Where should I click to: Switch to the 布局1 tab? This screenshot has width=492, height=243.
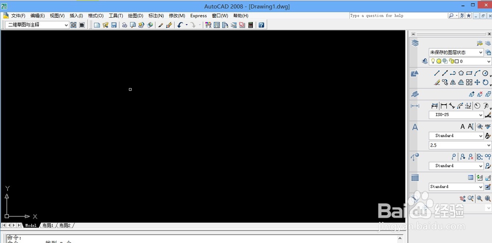pyautogui.click(x=48, y=225)
